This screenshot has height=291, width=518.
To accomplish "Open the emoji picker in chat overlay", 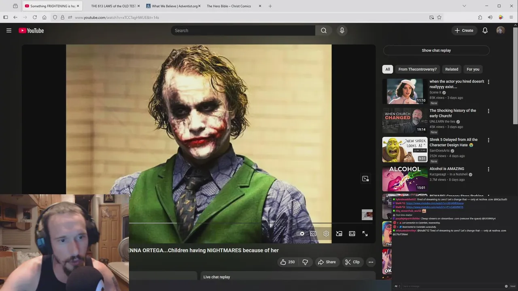I will pyautogui.click(x=506, y=286).
